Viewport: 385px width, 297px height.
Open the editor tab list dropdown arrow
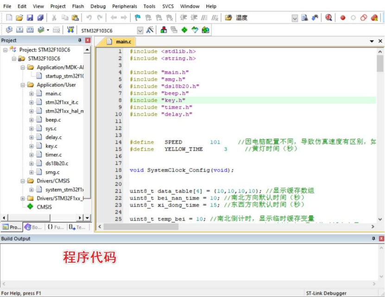tap(372, 41)
